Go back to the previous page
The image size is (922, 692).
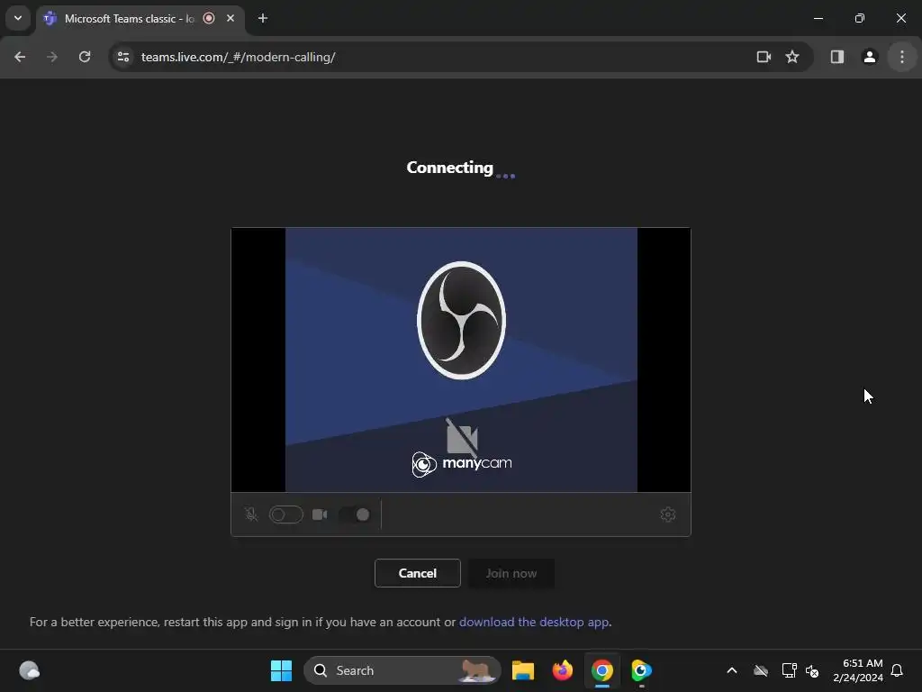click(20, 57)
